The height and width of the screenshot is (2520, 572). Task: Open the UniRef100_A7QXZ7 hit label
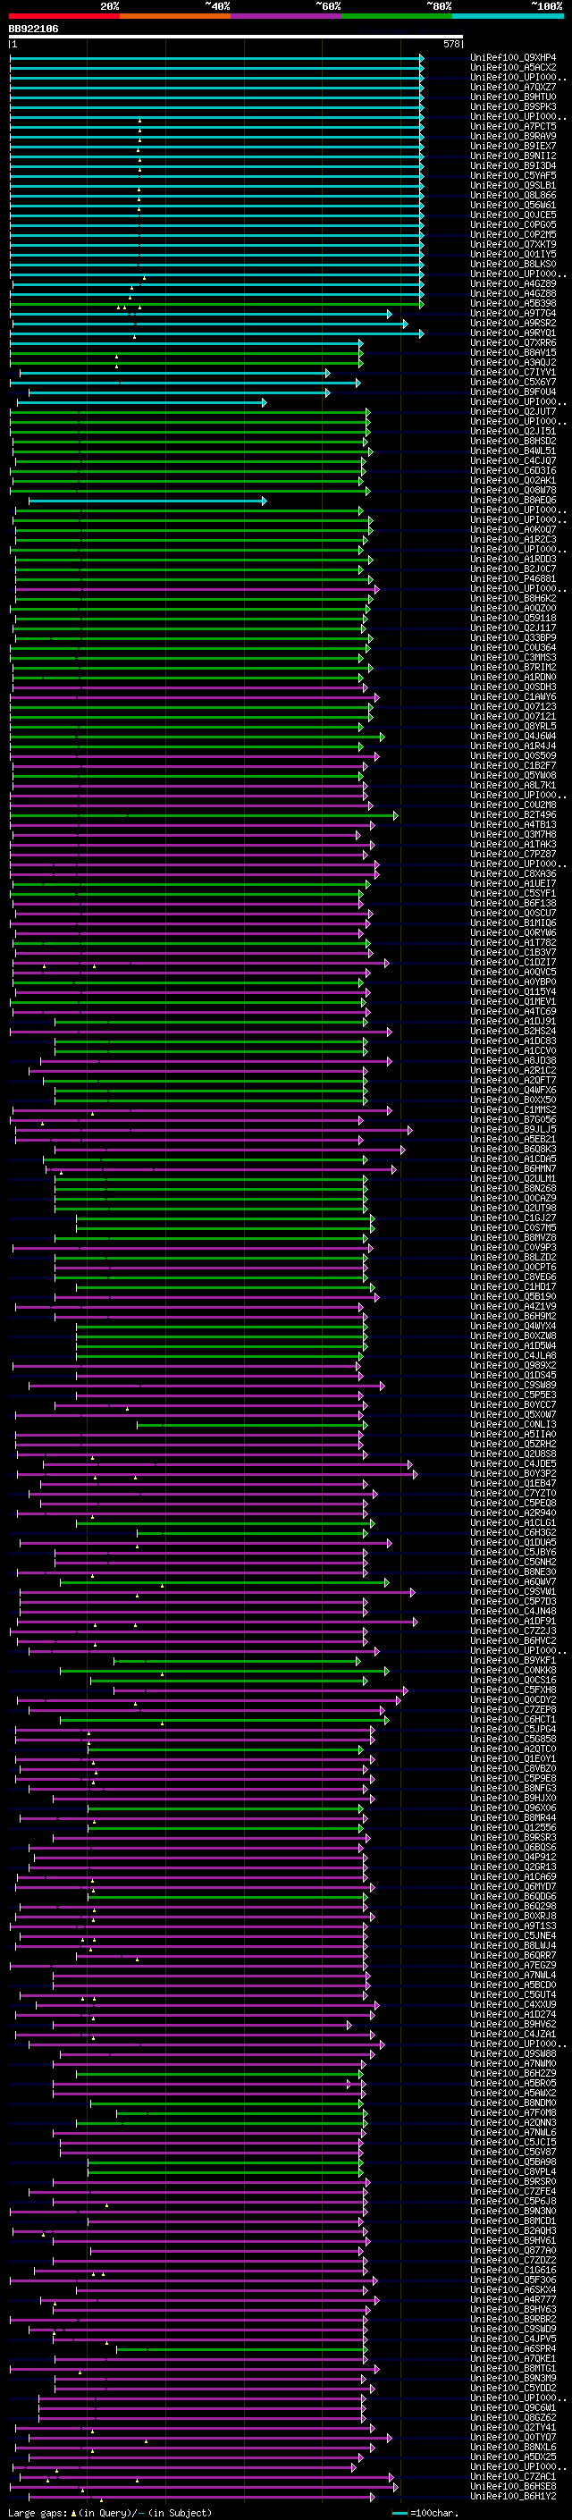click(513, 87)
